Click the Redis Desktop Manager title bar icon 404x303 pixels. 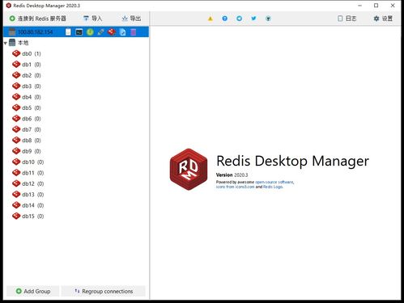coord(8,6)
